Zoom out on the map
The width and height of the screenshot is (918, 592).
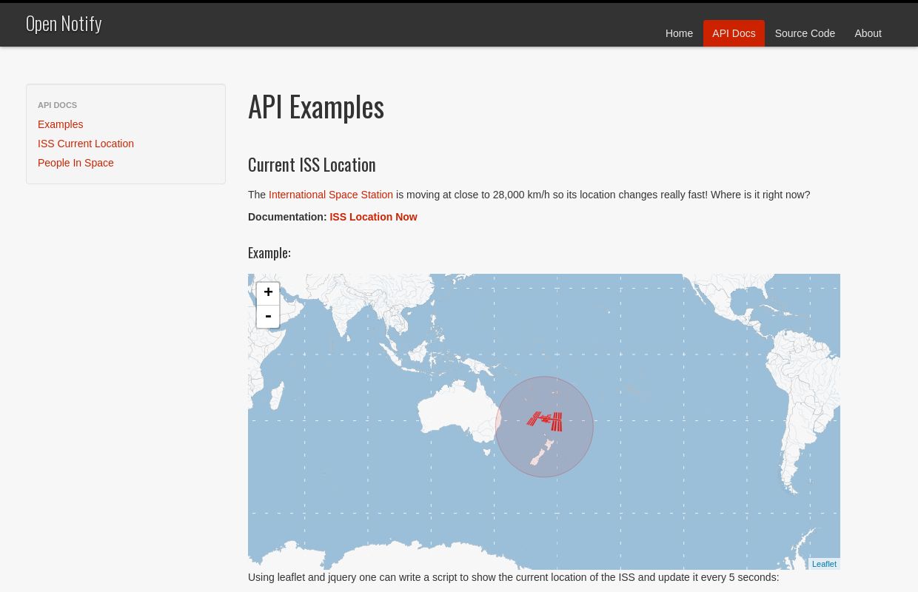tap(268, 317)
